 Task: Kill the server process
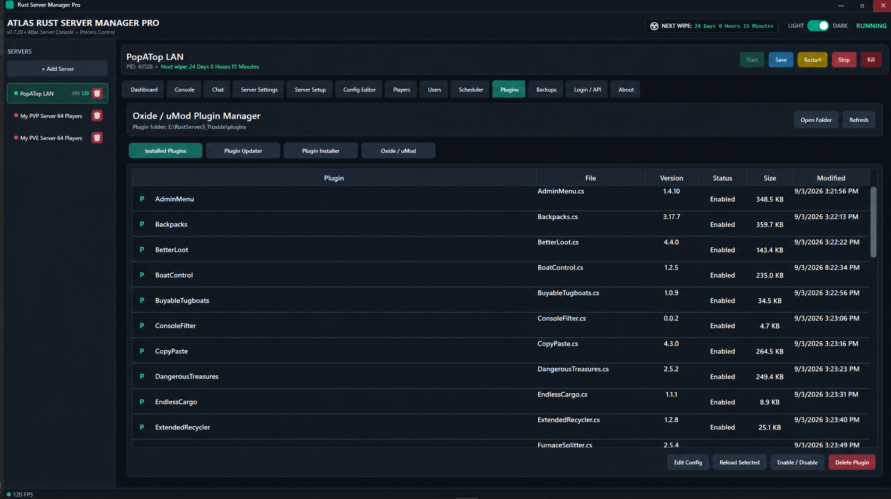(x=871, y=60)
